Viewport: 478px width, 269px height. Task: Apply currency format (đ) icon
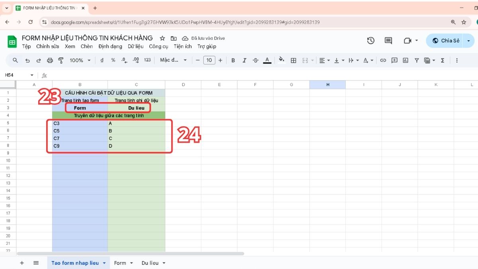102,60
